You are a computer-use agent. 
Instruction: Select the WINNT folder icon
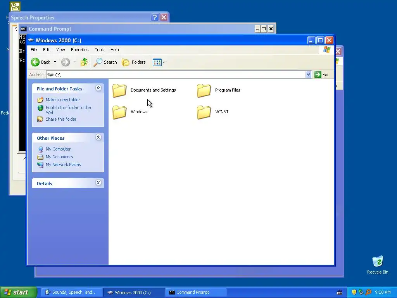point(204,112)
